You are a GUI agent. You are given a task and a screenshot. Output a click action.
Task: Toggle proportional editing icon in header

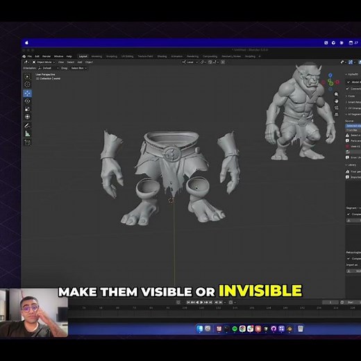(223, 62)
